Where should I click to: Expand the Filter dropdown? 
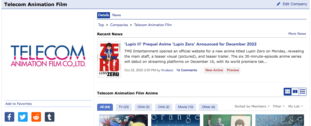[x=279, y=106]
